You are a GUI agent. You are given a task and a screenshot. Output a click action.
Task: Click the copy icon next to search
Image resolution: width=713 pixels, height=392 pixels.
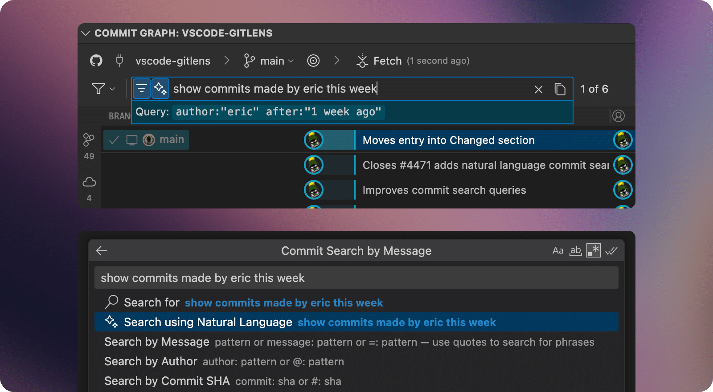(560, 89)
